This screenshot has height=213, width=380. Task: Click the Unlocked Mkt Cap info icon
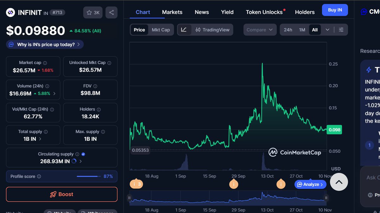109,63
